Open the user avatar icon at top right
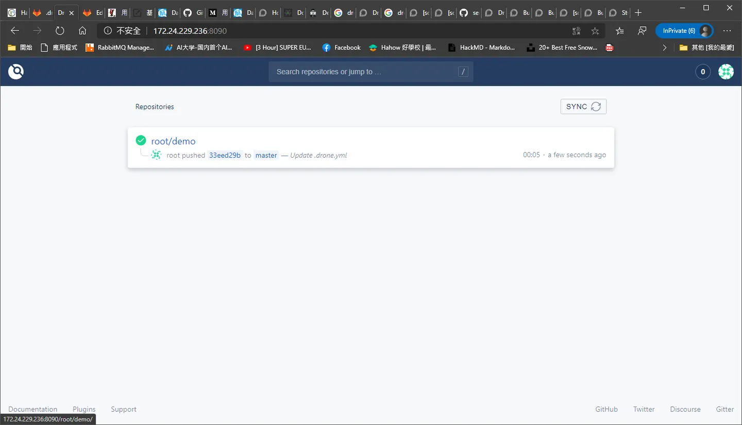The height and width of the screenshot is (425, 742). (x=726, y=72)
